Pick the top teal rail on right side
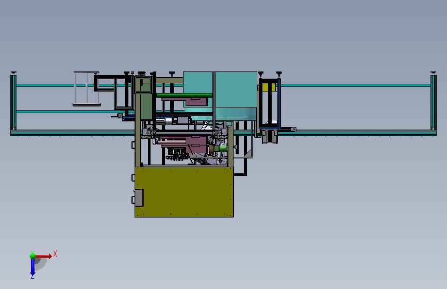Screen dimensions: 447x289 pos(356,85)
